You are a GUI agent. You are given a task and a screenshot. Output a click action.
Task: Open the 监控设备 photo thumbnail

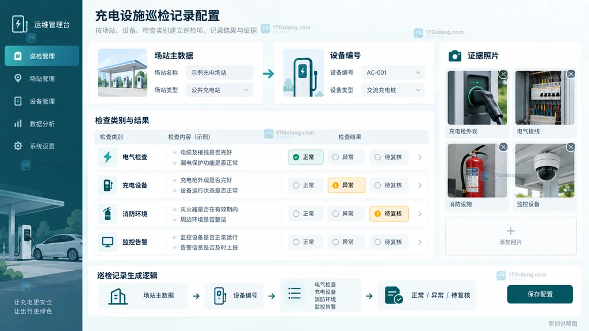(x=545, y=170)
